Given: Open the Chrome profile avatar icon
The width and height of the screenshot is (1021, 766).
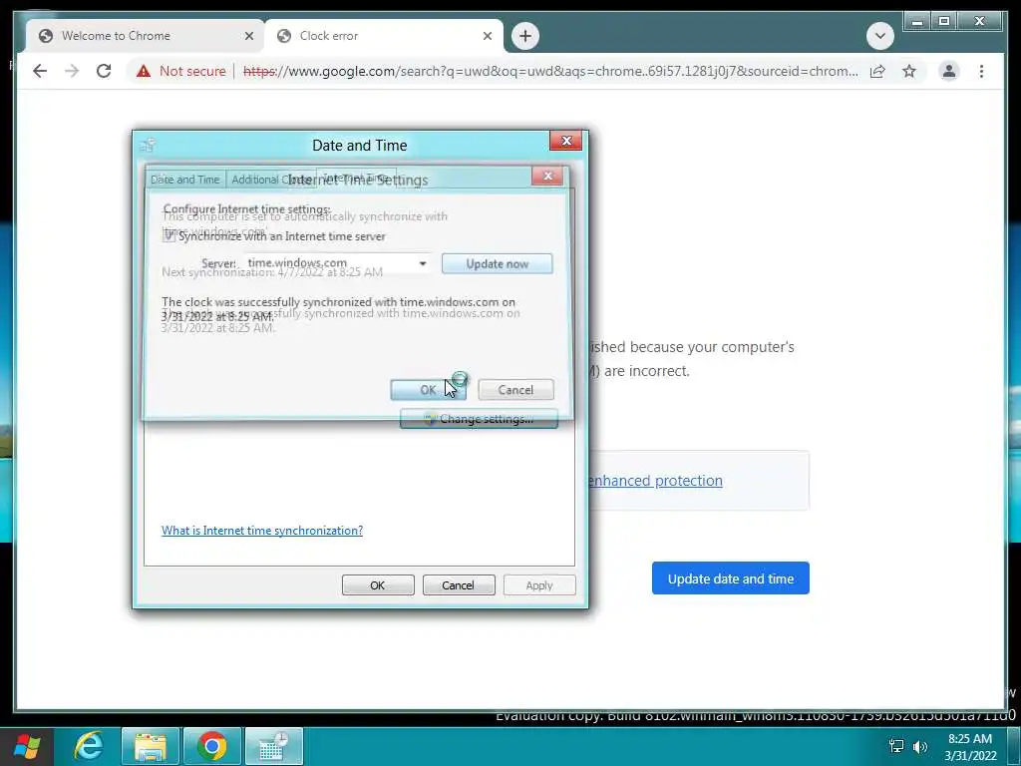Looking at the screenshot, I should [x=949, y=71].
